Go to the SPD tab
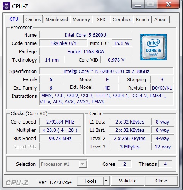 [101, 19]
